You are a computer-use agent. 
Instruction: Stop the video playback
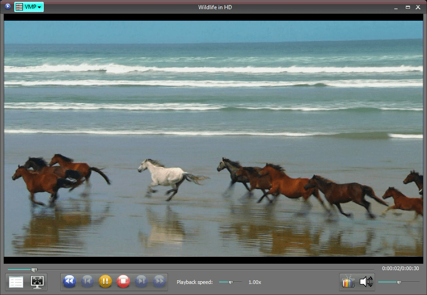[123, 281]
